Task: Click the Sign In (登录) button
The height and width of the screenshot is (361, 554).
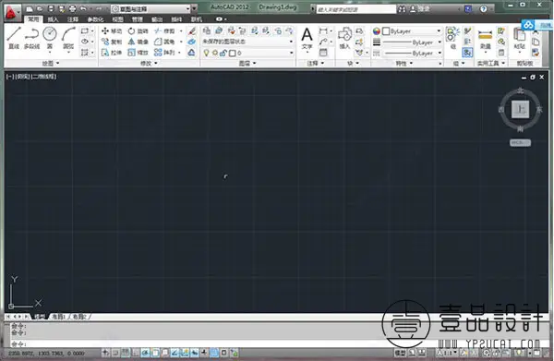Action: (421, 9)
